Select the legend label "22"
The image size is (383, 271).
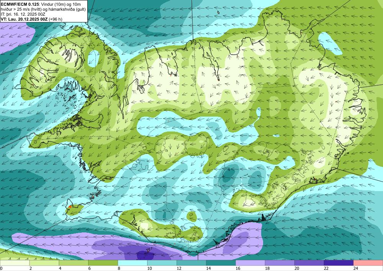(x=326, y=268)
